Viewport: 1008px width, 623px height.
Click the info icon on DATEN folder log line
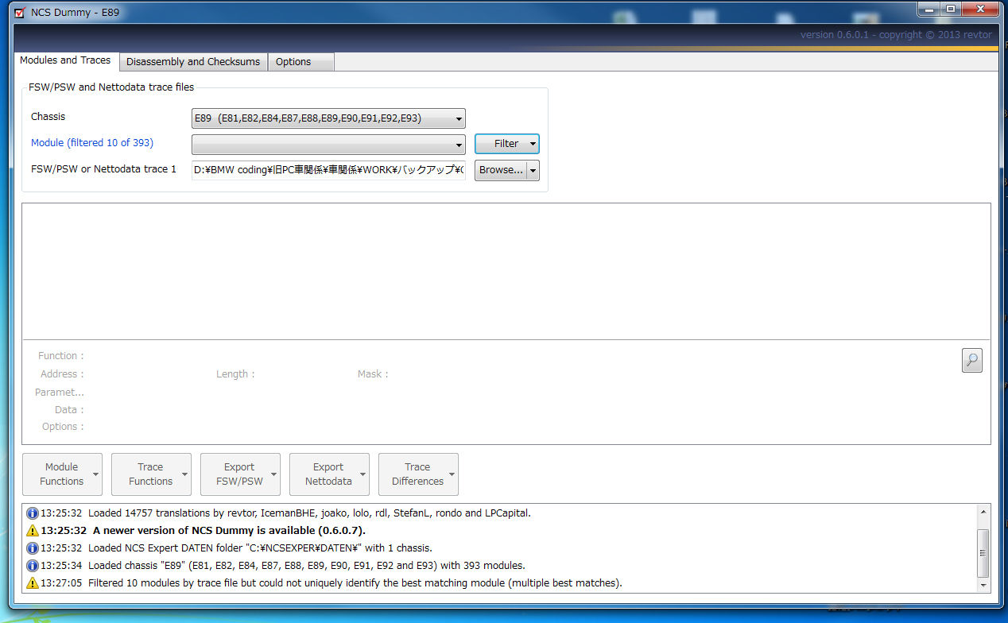click(33, 548)
